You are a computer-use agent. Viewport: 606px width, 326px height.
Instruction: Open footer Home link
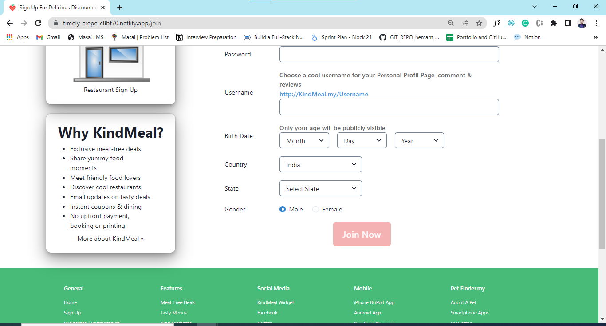[70, 302]
